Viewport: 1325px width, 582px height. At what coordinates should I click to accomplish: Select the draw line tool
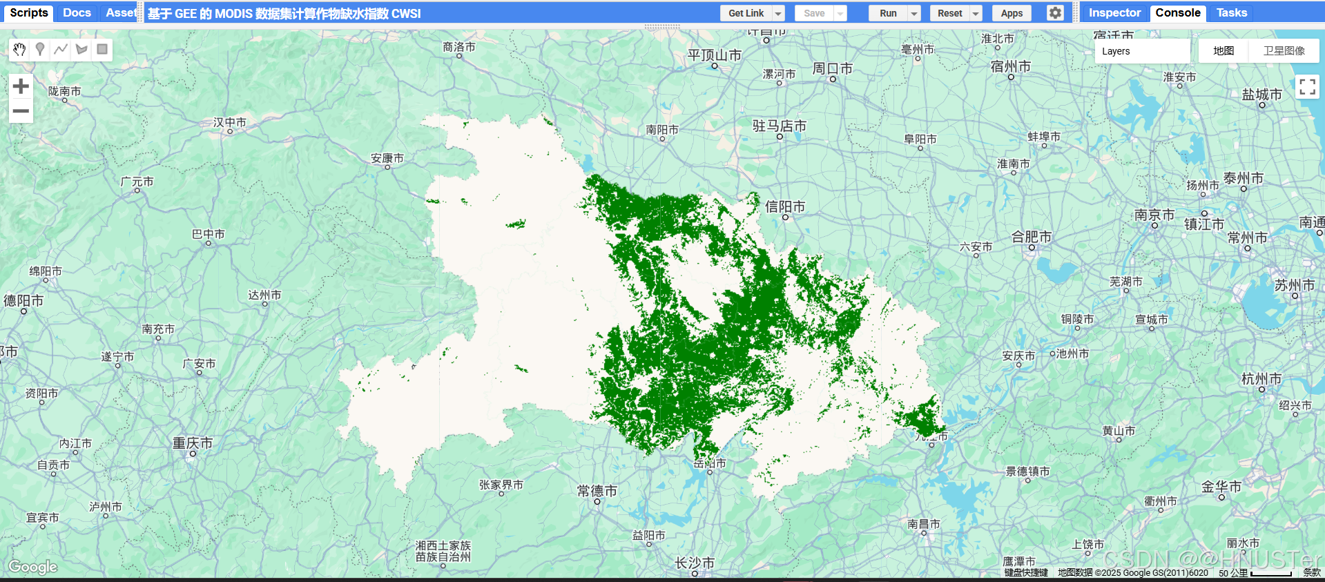(61, 49)
